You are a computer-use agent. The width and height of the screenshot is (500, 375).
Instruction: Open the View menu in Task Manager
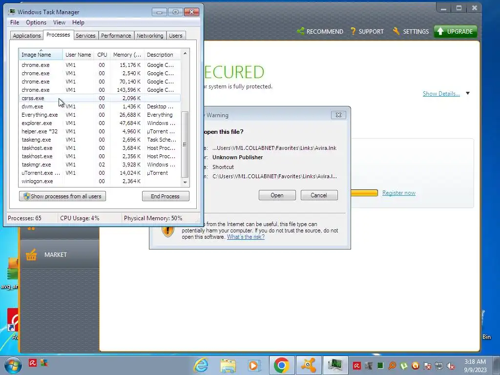[x=59, y=22]
